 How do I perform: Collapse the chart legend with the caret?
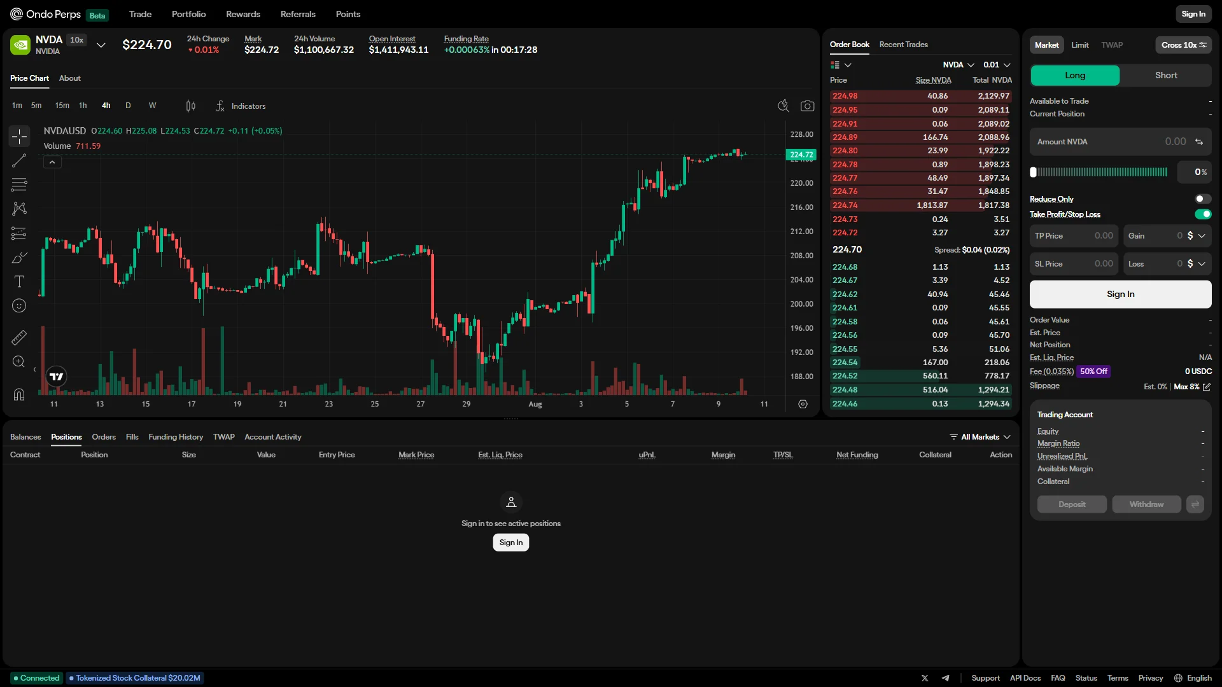pos(52,163)
